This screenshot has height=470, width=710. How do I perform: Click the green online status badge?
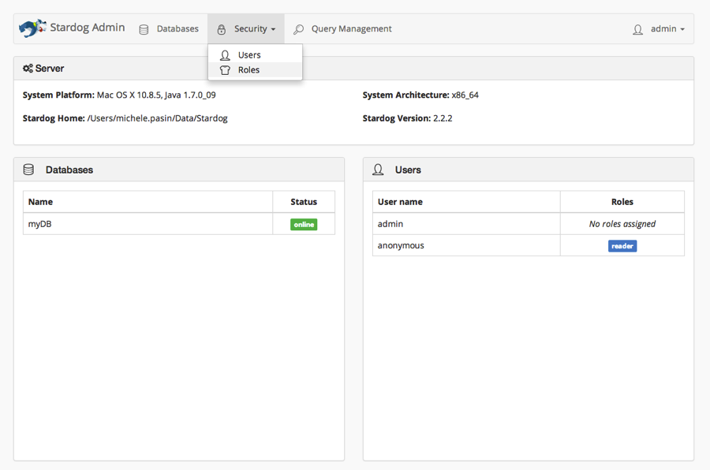[304, 225]
